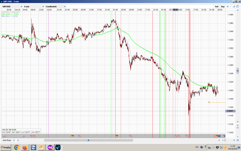This screenshot has width=241, height=151.
Task: Click the orange D tray icon
Action: [225, 148]
